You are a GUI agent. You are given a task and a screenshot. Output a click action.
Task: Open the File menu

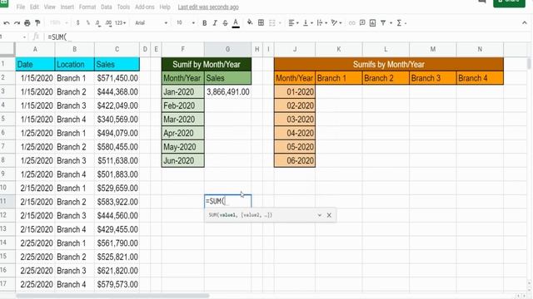[21, 7]
